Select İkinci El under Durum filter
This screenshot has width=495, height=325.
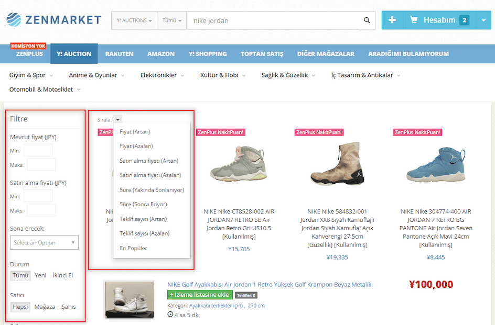click(x=63, y=275)
